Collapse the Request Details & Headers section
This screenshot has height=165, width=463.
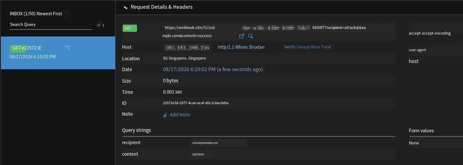coord(125,7)
